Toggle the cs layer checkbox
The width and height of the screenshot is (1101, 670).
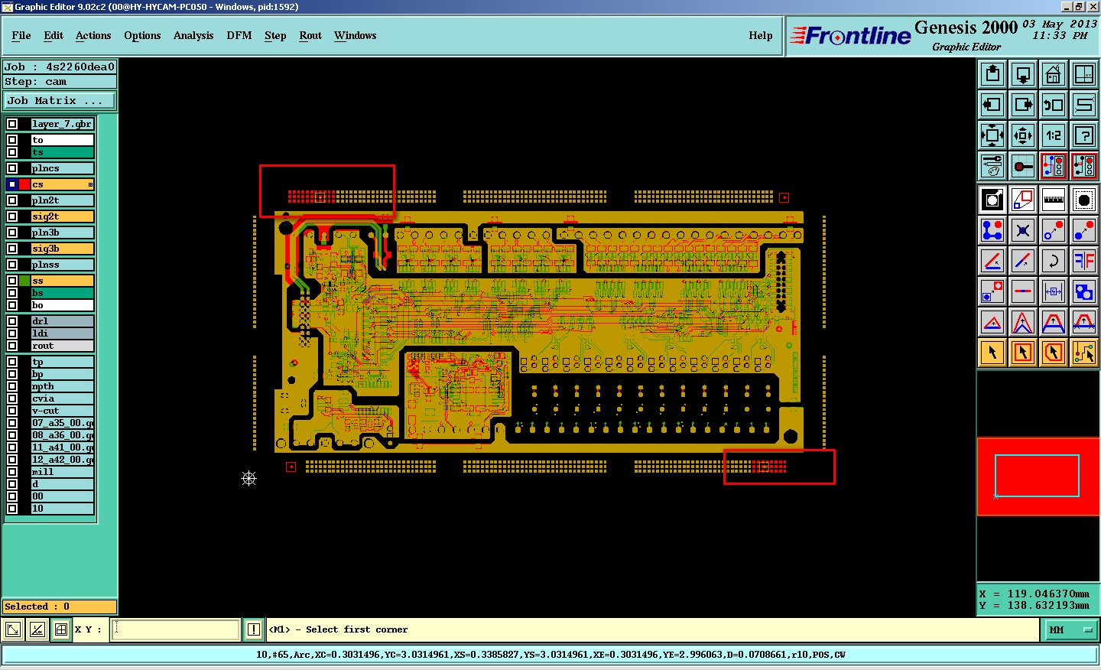pos(12,184)
